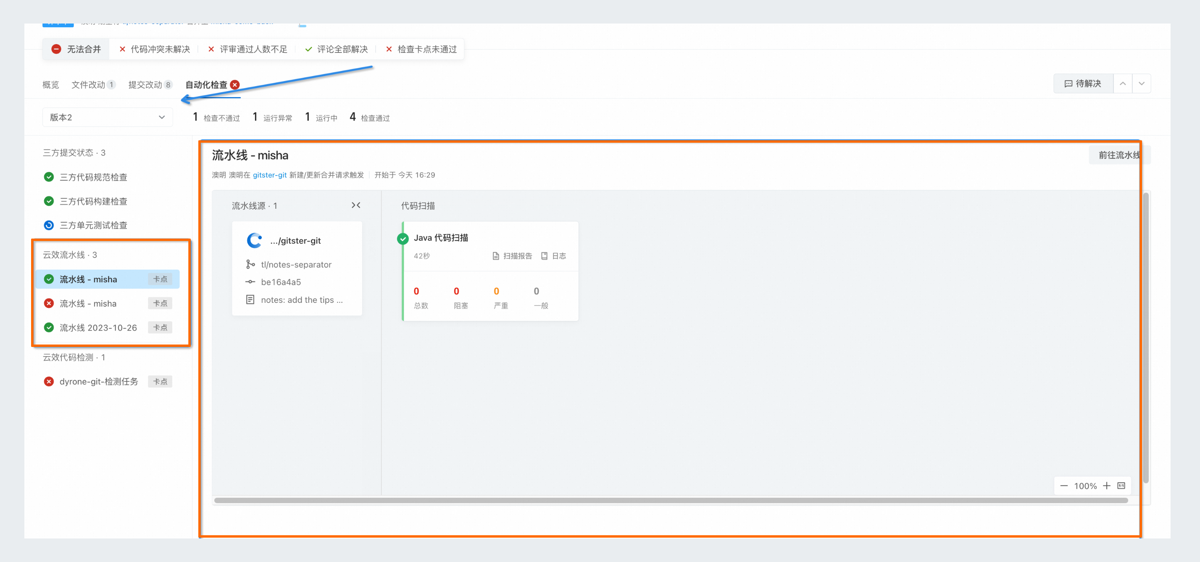Click the Codeup logo on gitster-git card
1200x562 pixels.
pyautogui.click(x=254, y=241)
